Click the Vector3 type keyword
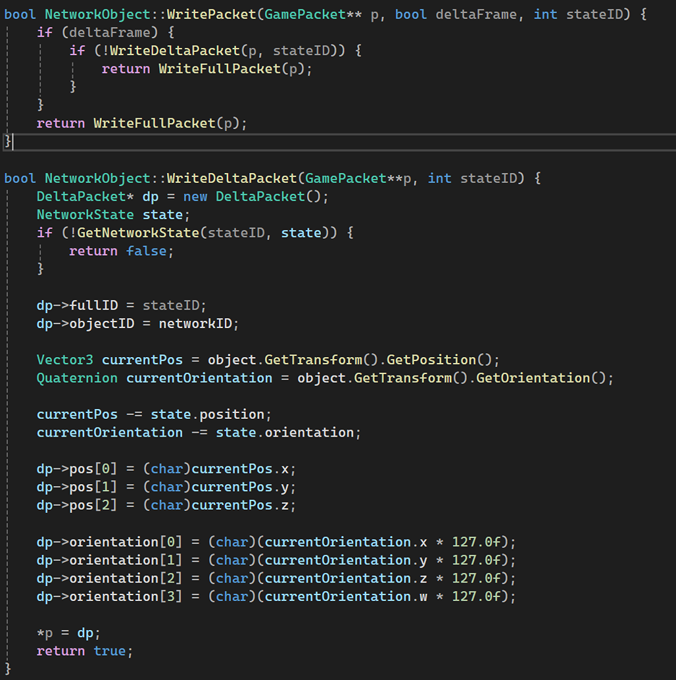Image resolution: width=676 pixels, height=680 pixels. 64,360
